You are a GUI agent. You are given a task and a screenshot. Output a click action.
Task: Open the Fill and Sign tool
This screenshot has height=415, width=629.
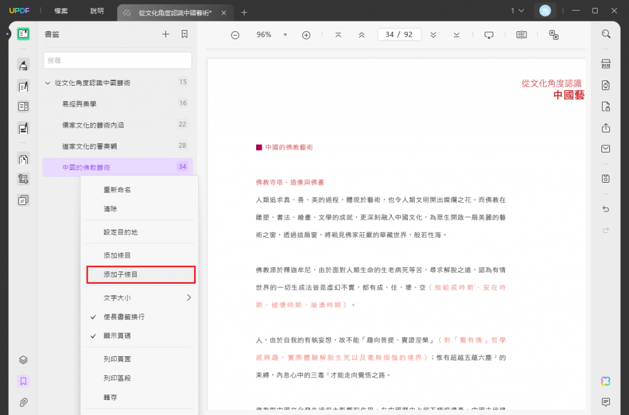click(23, 128)
